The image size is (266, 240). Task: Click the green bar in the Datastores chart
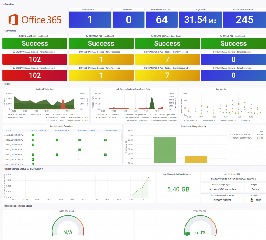[165, 150]
